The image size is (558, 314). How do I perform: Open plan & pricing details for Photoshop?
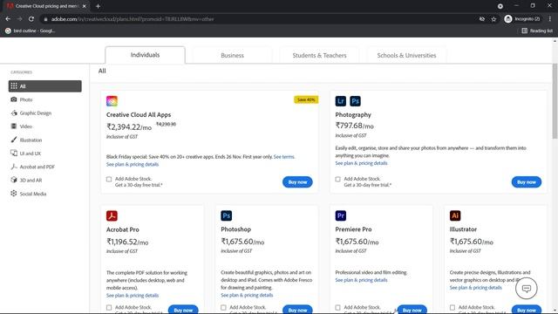[247, 295]
